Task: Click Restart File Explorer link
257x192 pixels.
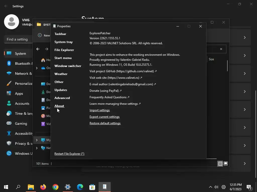Action: 69,154
